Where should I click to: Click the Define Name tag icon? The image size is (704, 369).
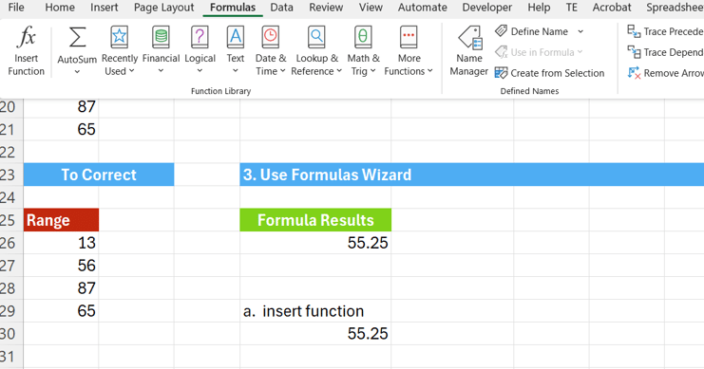pos(501,31)
